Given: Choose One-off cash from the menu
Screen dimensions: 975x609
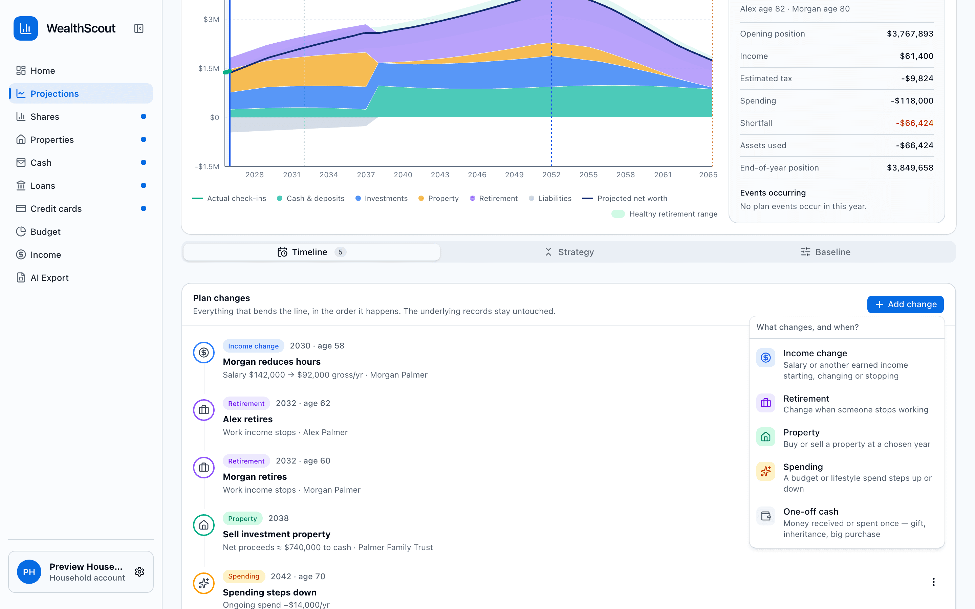Looking at the screenshot, I should 846,522.
